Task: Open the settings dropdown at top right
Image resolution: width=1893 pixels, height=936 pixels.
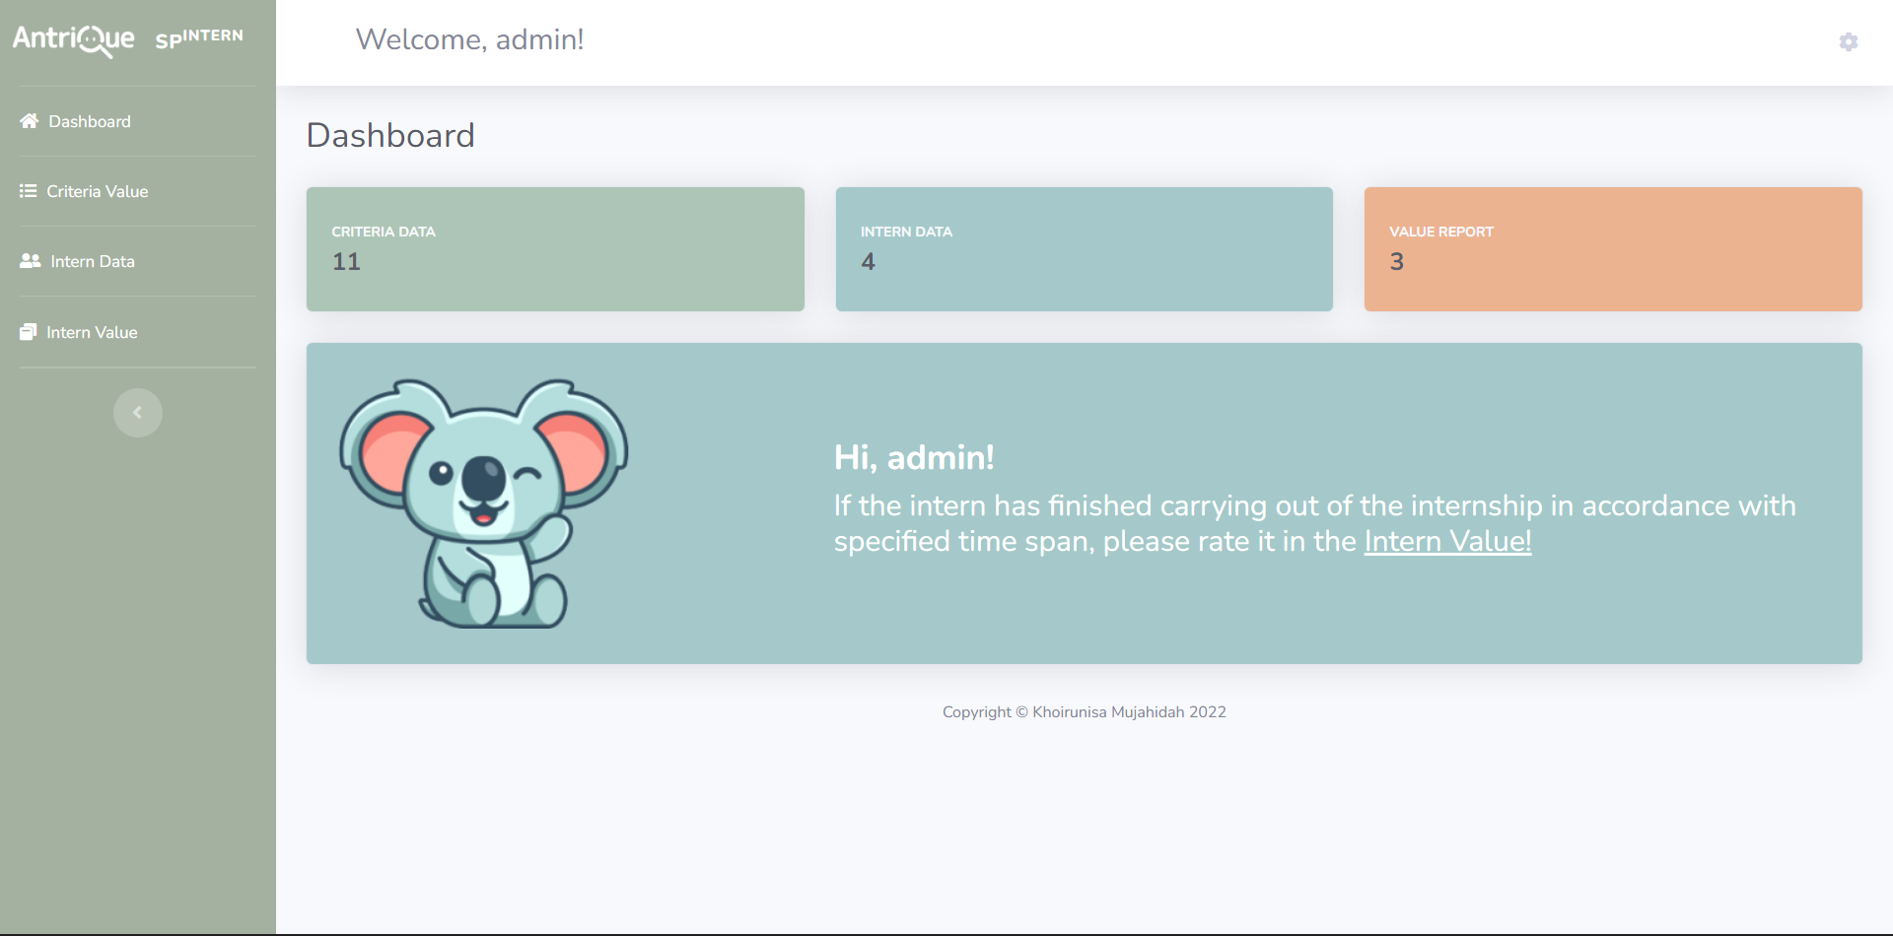Action: pyautogui.click(x=1849, y=41)
